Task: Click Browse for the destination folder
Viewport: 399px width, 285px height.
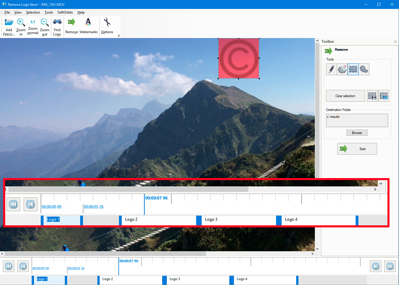Action: point(357,133)
